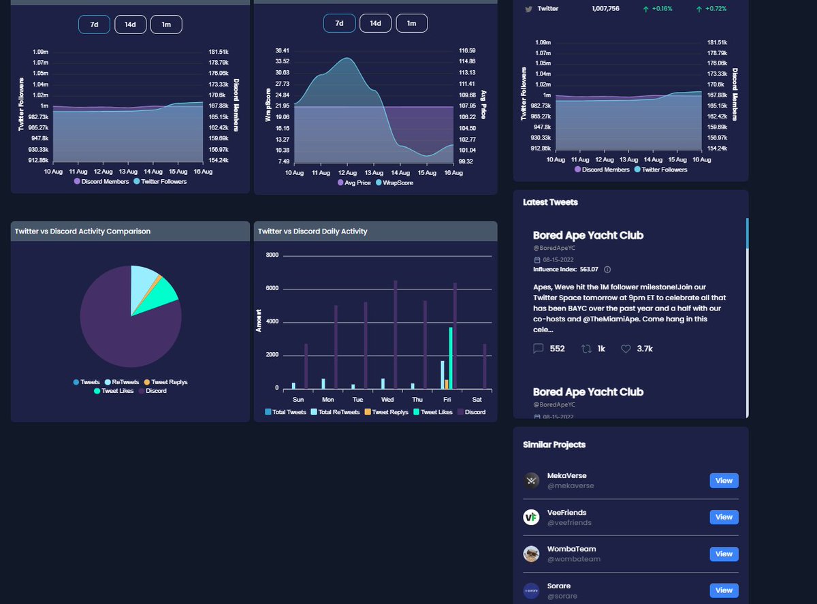Click the 3.7k likes count
817x604 pixels.
coord(645,349)
